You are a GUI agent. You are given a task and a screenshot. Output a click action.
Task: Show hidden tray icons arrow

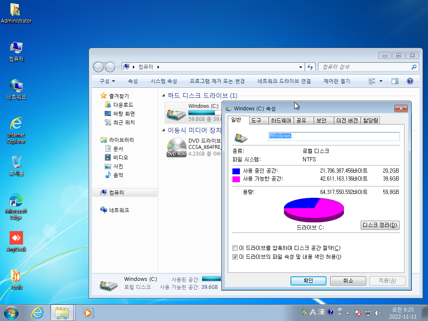[347, 313]
